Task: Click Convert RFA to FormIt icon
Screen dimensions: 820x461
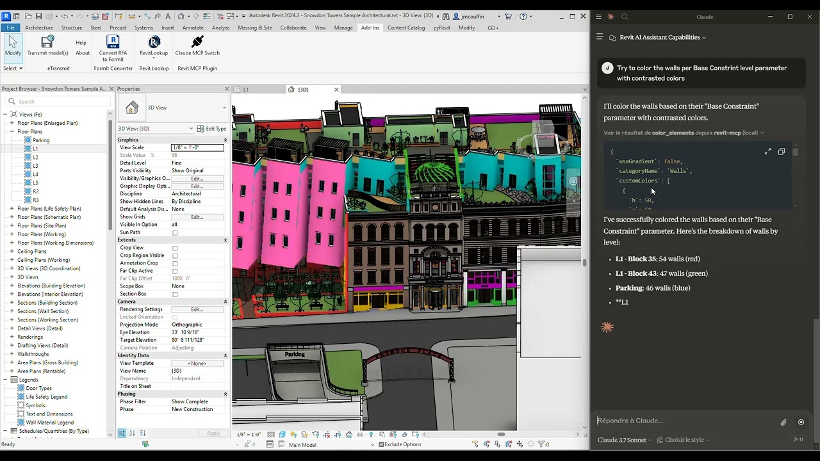Action: coord(113,49)
